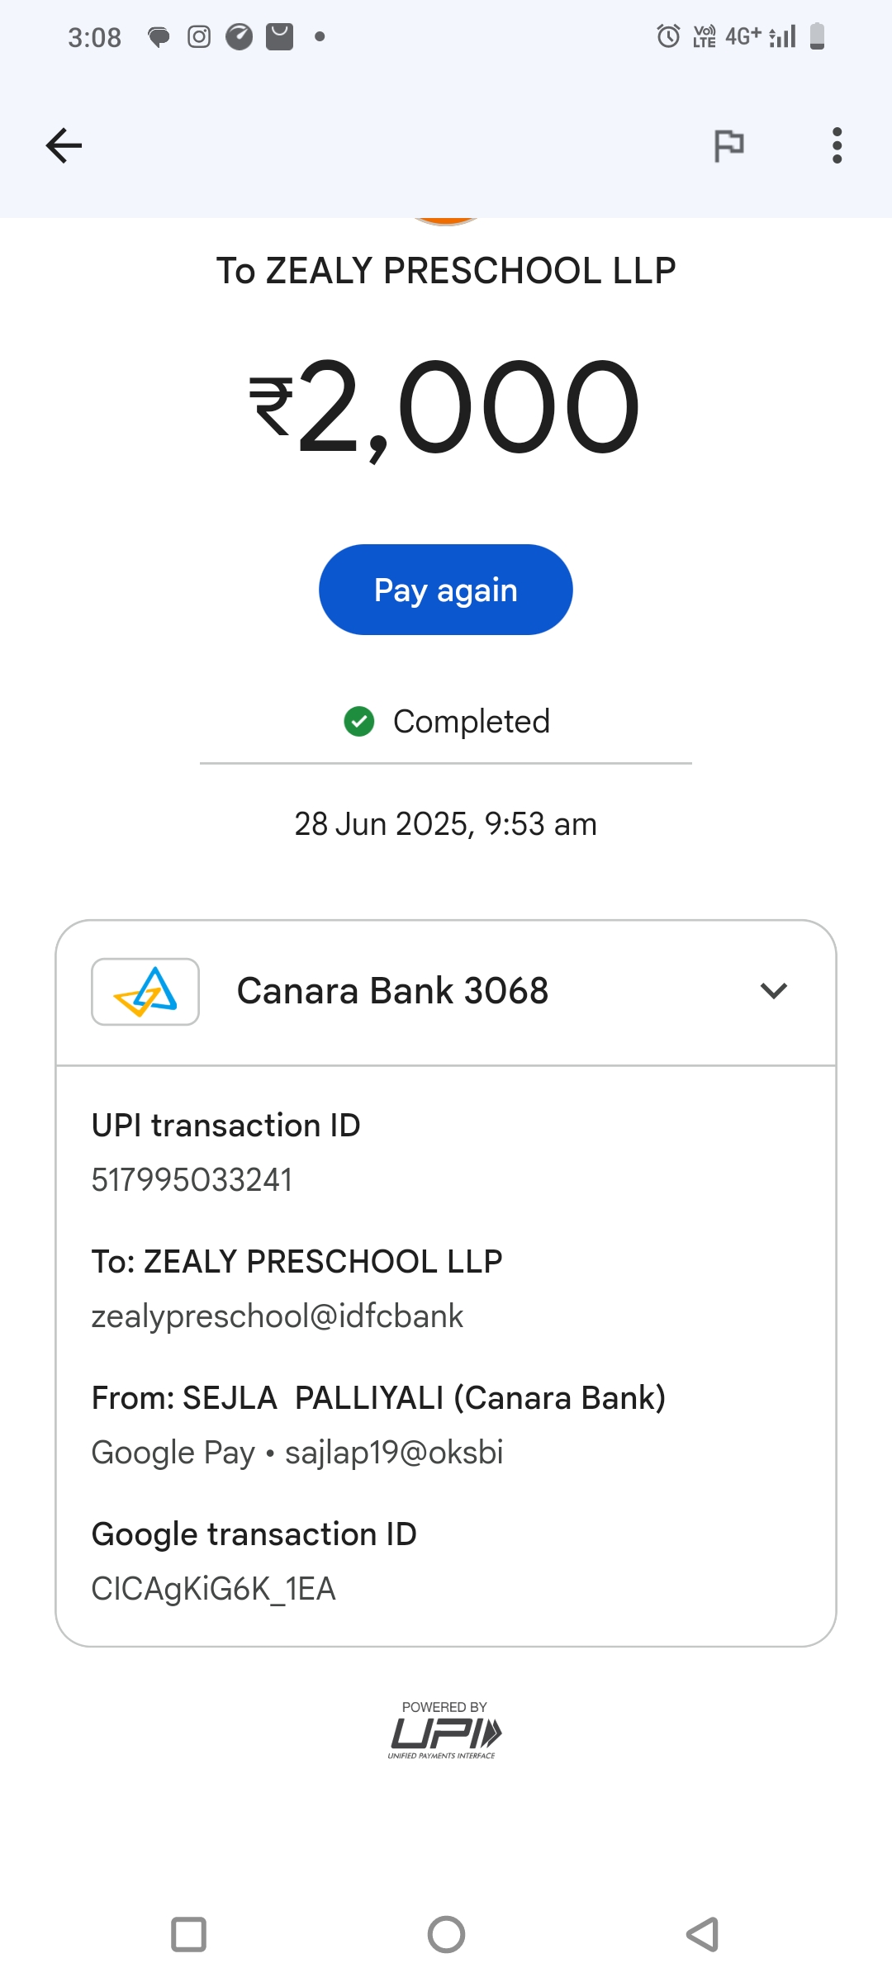Tap the green Completed checkmark icon

tap(359, 721)
